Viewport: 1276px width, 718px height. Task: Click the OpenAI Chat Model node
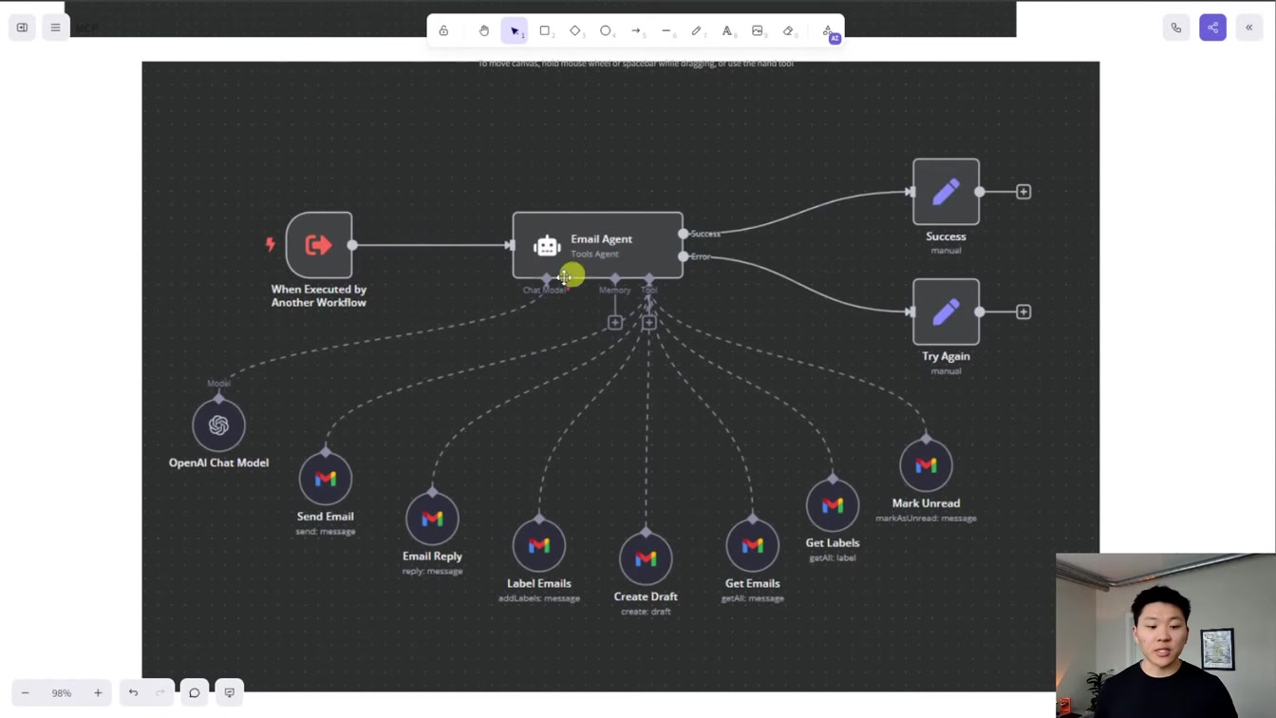click(218, 425)
